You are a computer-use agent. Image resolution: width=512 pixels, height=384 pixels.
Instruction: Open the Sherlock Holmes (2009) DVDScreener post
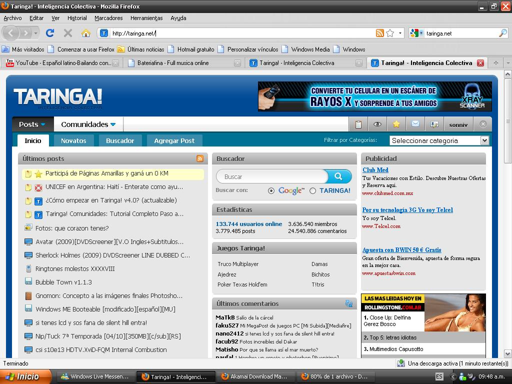click(112, 255)
